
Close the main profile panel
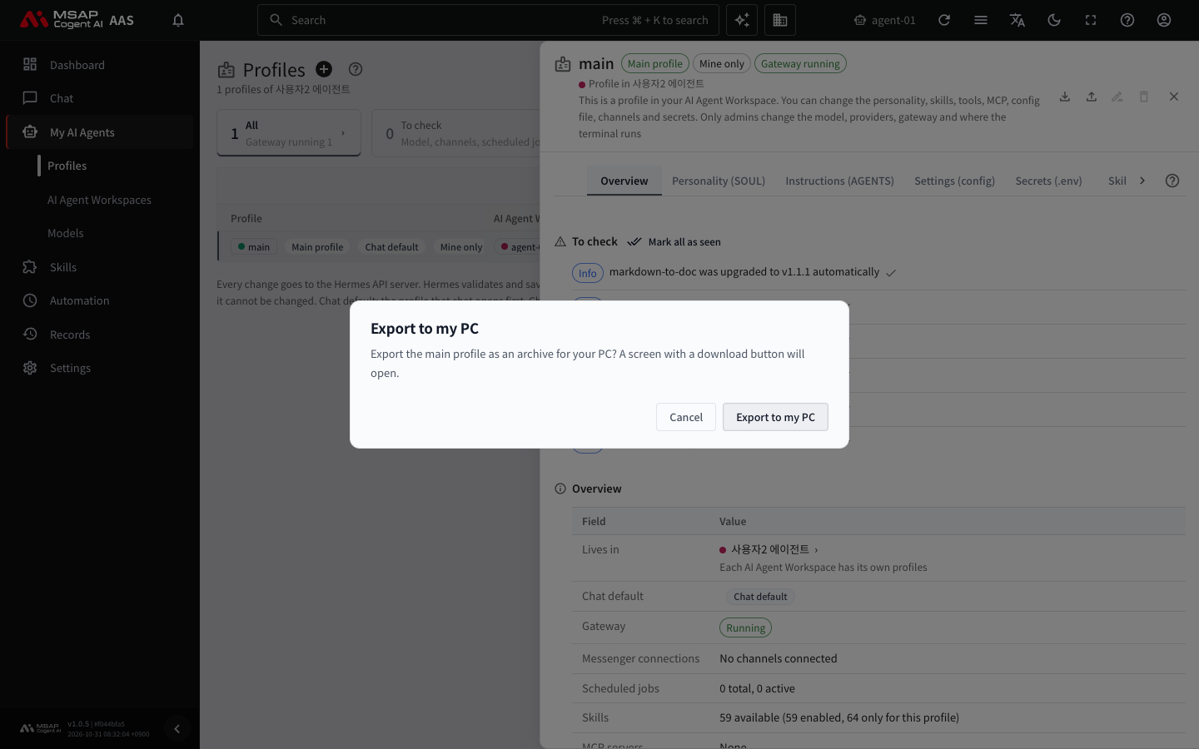click(x=1174, y=97)
